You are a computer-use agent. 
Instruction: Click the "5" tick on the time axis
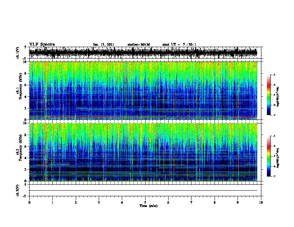tap(145, 203)
